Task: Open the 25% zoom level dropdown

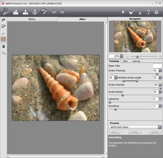Action: tap(122, 56)
